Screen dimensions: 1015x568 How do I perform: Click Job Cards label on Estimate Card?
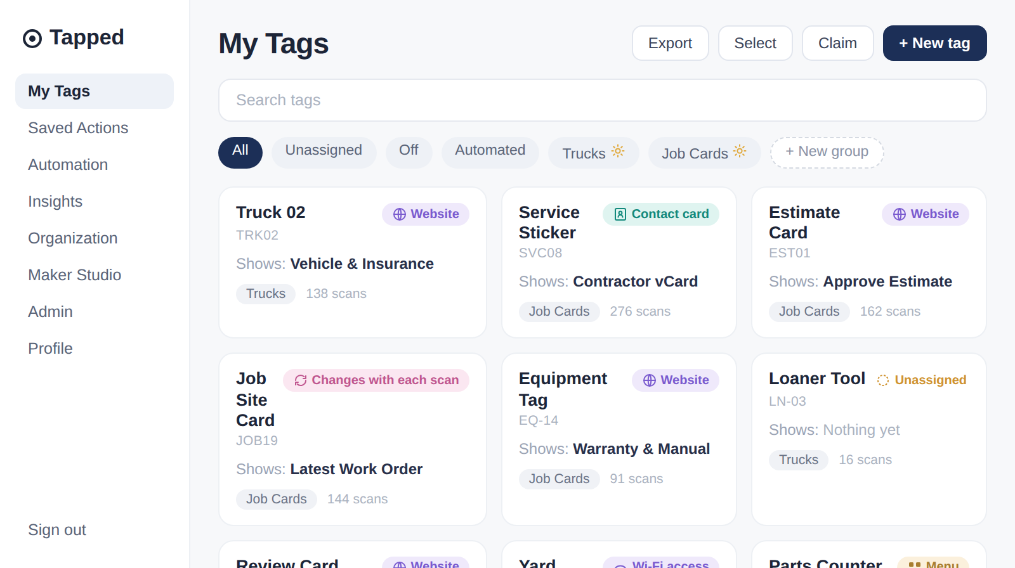(x=809, y=312)
